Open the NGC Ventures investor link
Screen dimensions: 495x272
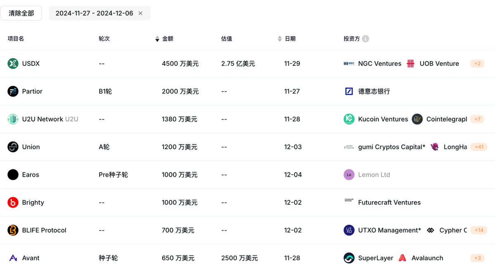pos(379,63)
